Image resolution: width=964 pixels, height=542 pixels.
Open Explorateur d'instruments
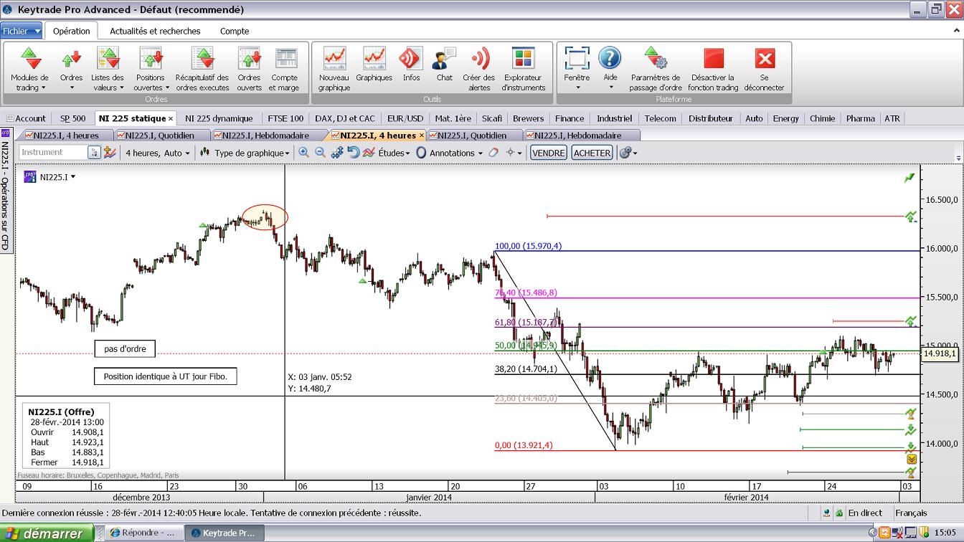(524, 69)
